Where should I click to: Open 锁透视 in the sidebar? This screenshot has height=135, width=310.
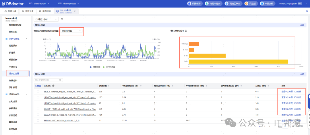[x=12, y=53]
